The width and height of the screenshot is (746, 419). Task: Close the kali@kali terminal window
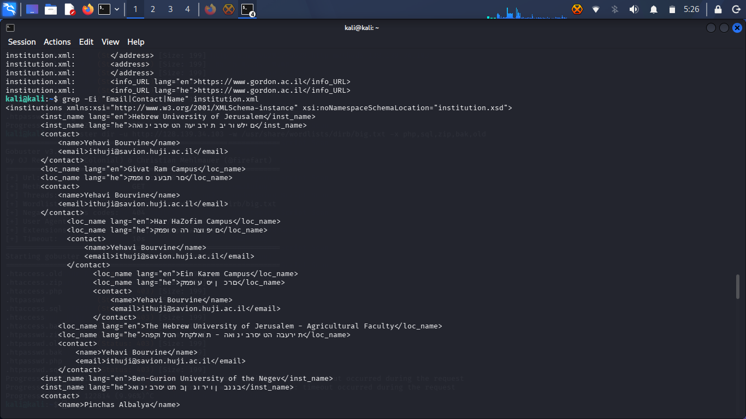coord(737,28)
